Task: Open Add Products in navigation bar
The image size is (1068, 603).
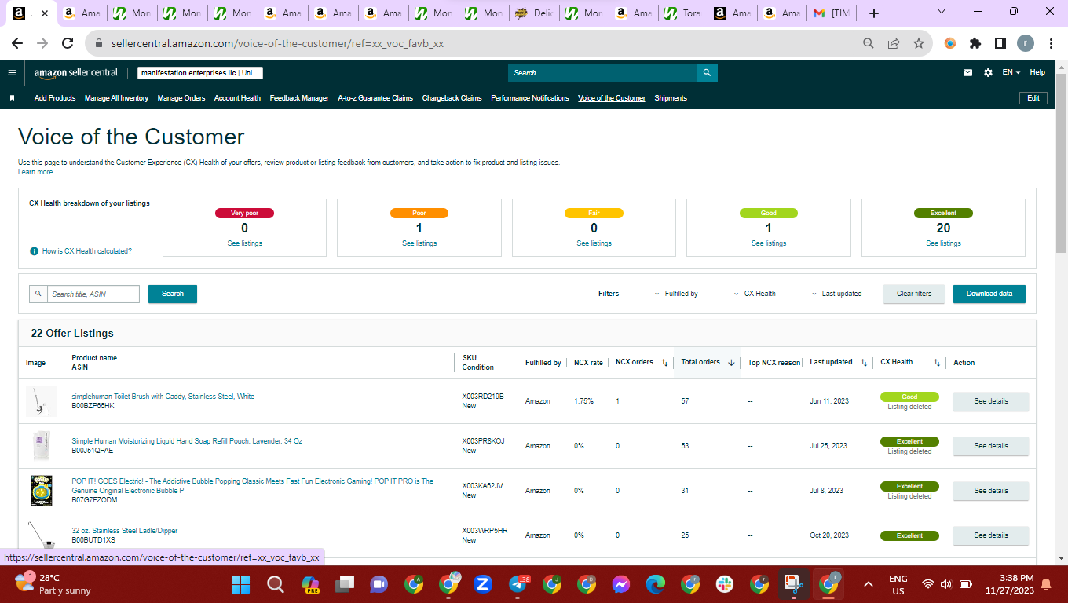Action: [55, 98]
